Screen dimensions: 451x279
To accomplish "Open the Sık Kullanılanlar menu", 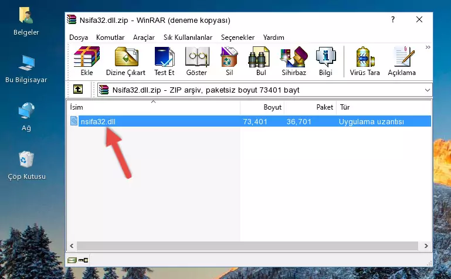I will click(188, 38).
